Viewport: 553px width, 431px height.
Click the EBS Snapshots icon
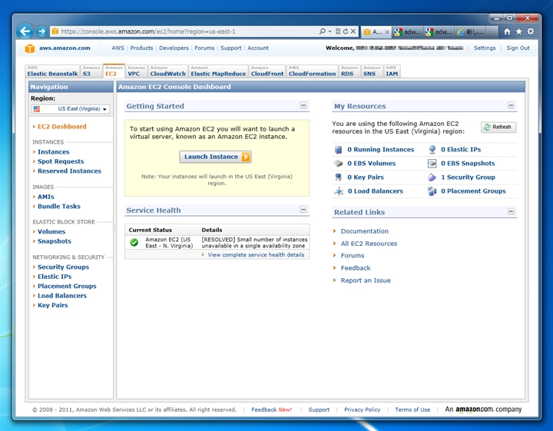coord(432,164)
